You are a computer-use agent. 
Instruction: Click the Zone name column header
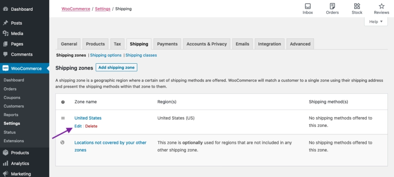coord(86,102)
